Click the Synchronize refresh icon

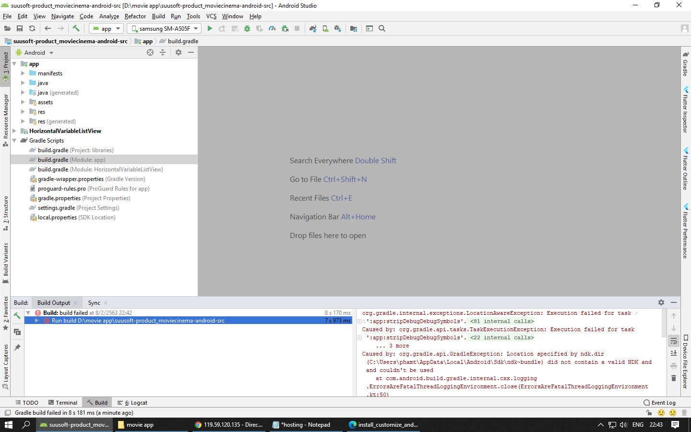tap(32, 29)
